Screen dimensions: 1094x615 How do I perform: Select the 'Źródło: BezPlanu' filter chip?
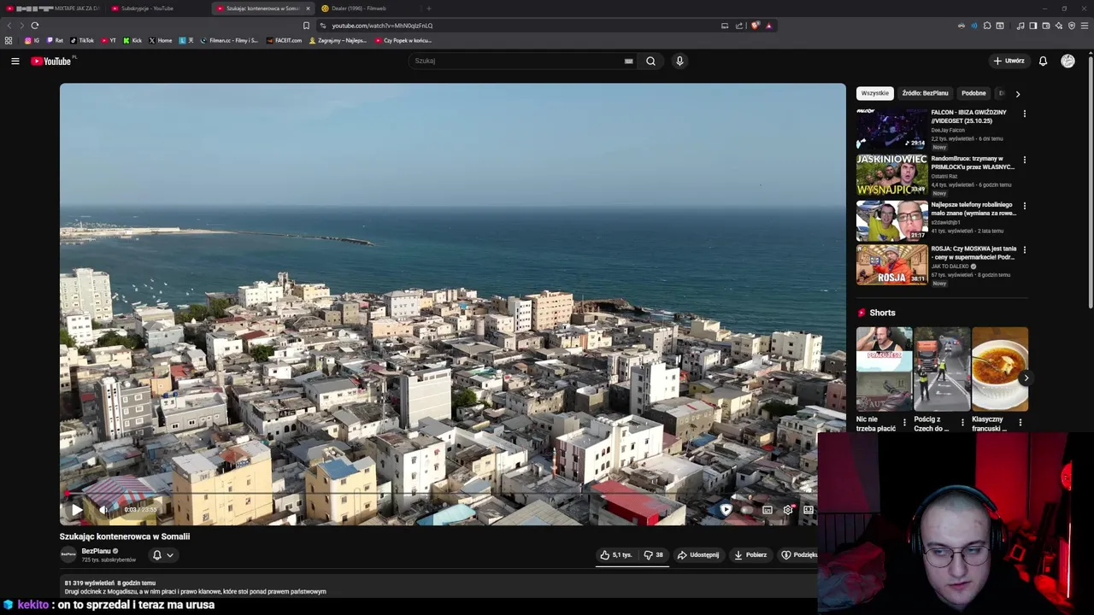(925, 93)
